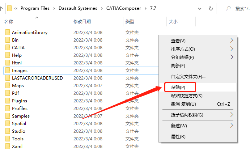
Task: Select the Xaml folder name
Action: pyautogui.click(x=17, y=146)
